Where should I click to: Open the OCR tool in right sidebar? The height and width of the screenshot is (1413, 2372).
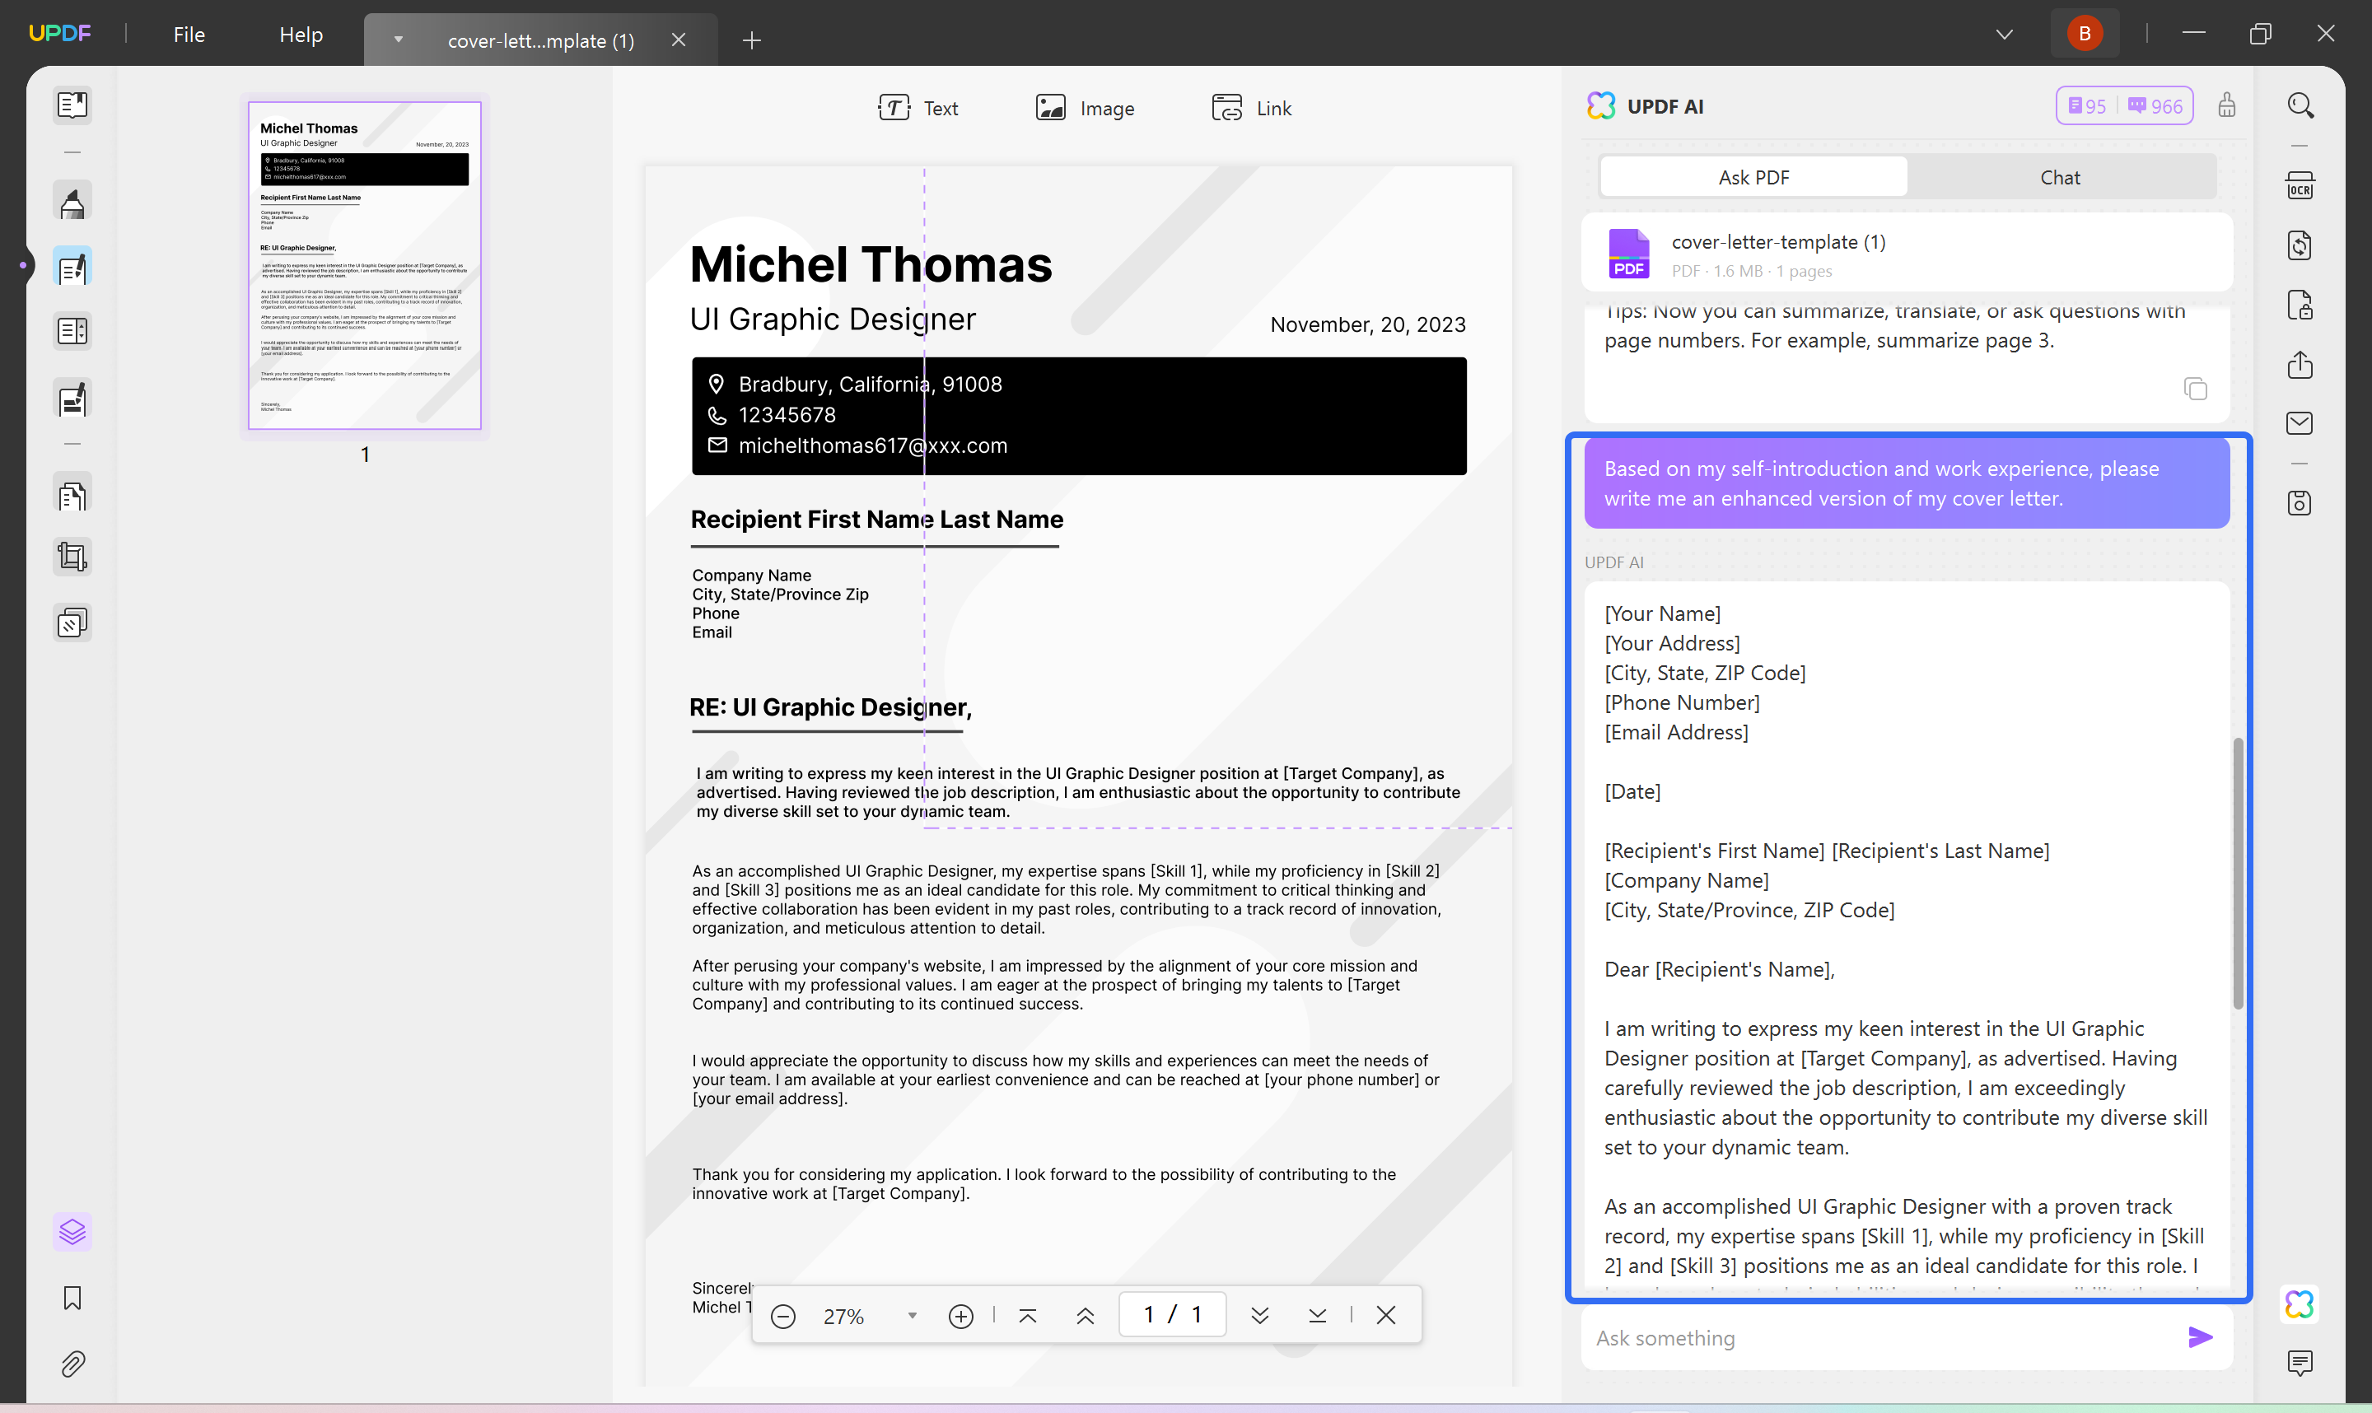click(2300, 185)
